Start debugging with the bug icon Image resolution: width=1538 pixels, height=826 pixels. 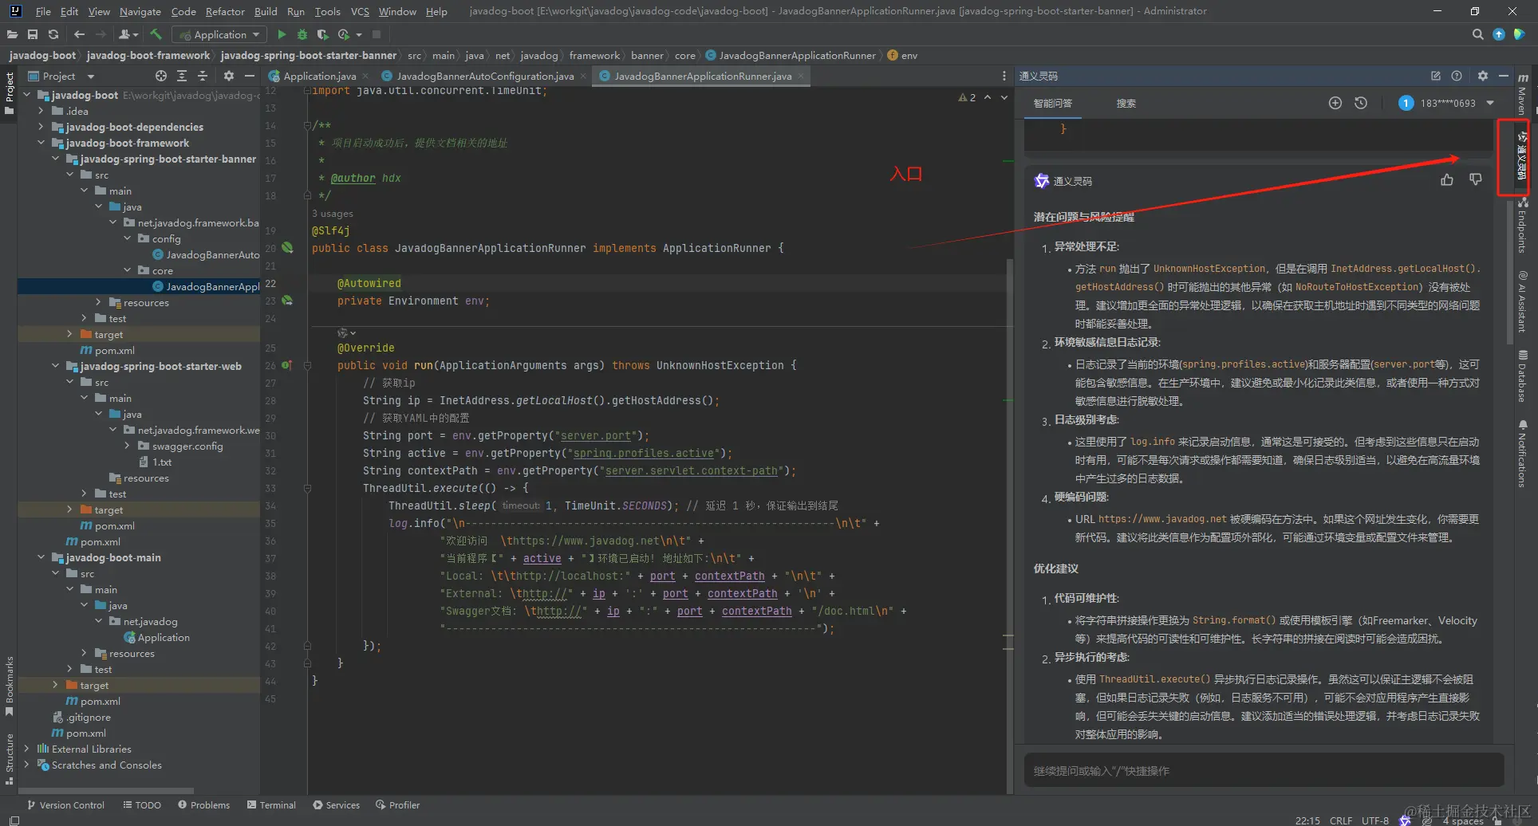pos(302,34)
